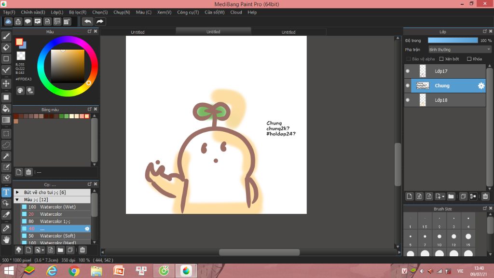
Task: Expand the "Bút vẽ cho tui ;-;" brush group
Action: [x=17, y=192]
